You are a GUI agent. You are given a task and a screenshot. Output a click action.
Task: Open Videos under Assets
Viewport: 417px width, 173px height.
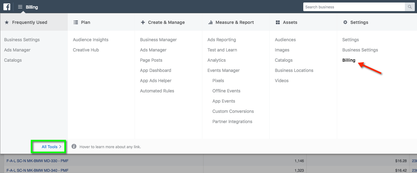(x=282, y=81)
